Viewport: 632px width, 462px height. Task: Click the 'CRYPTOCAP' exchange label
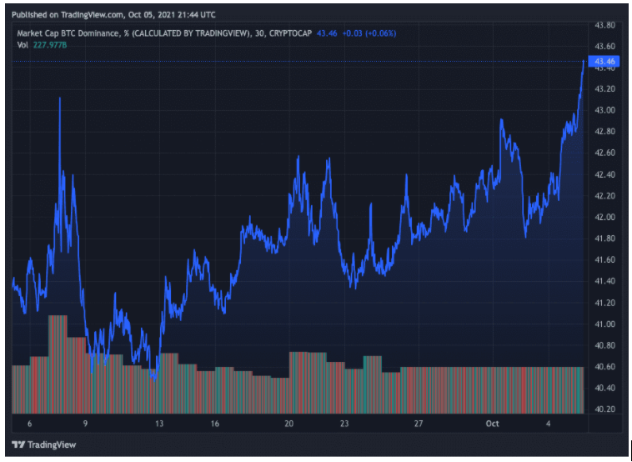click(290, 33)
